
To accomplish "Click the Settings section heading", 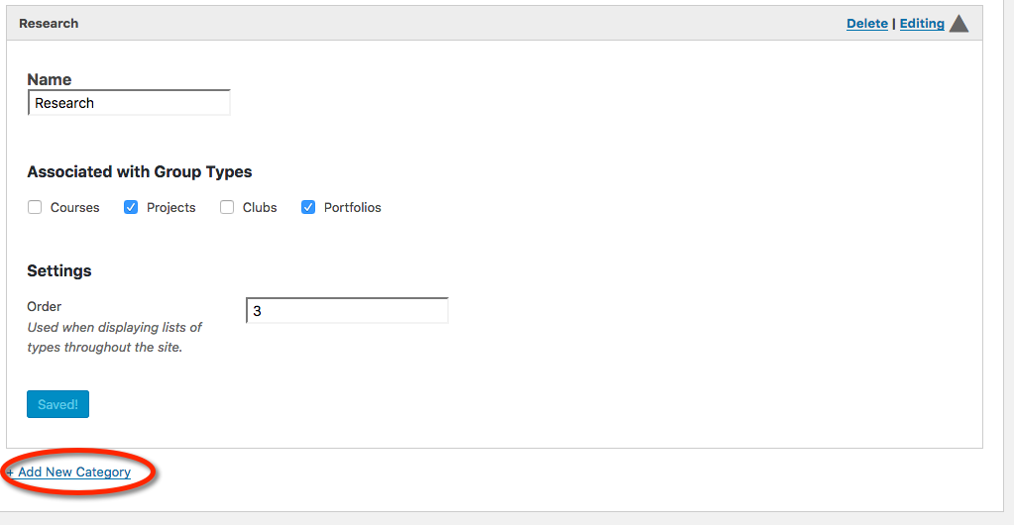I will [59, 270].
